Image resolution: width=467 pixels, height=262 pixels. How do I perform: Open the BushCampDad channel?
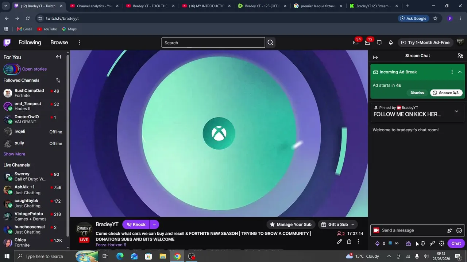[x=33, y=93]
